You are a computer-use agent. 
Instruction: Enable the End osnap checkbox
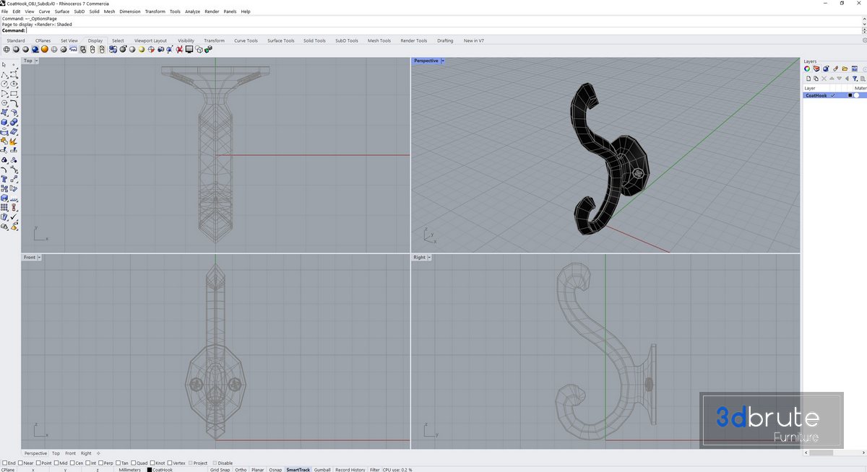point(5,463)
